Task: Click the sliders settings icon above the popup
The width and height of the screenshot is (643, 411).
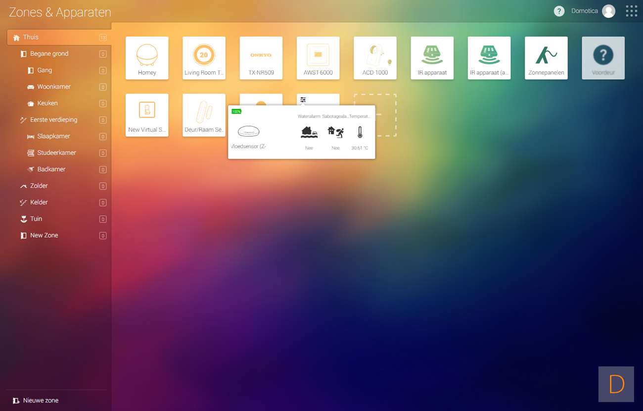Action: click(x=303, y=100)
